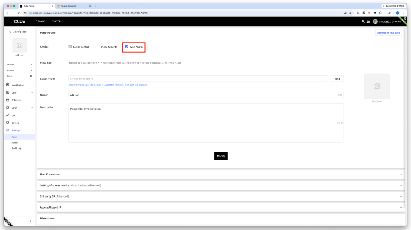Click the Select Photo file field

[x=198, y=79]
